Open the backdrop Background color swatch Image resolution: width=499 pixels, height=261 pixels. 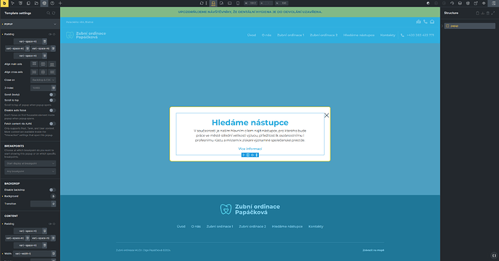(53, 196)
